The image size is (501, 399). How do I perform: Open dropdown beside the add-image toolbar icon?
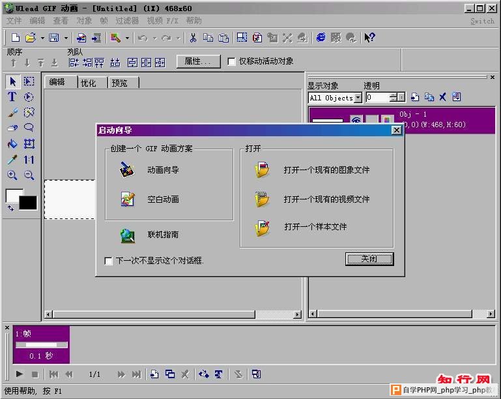[x=127, y=38]
